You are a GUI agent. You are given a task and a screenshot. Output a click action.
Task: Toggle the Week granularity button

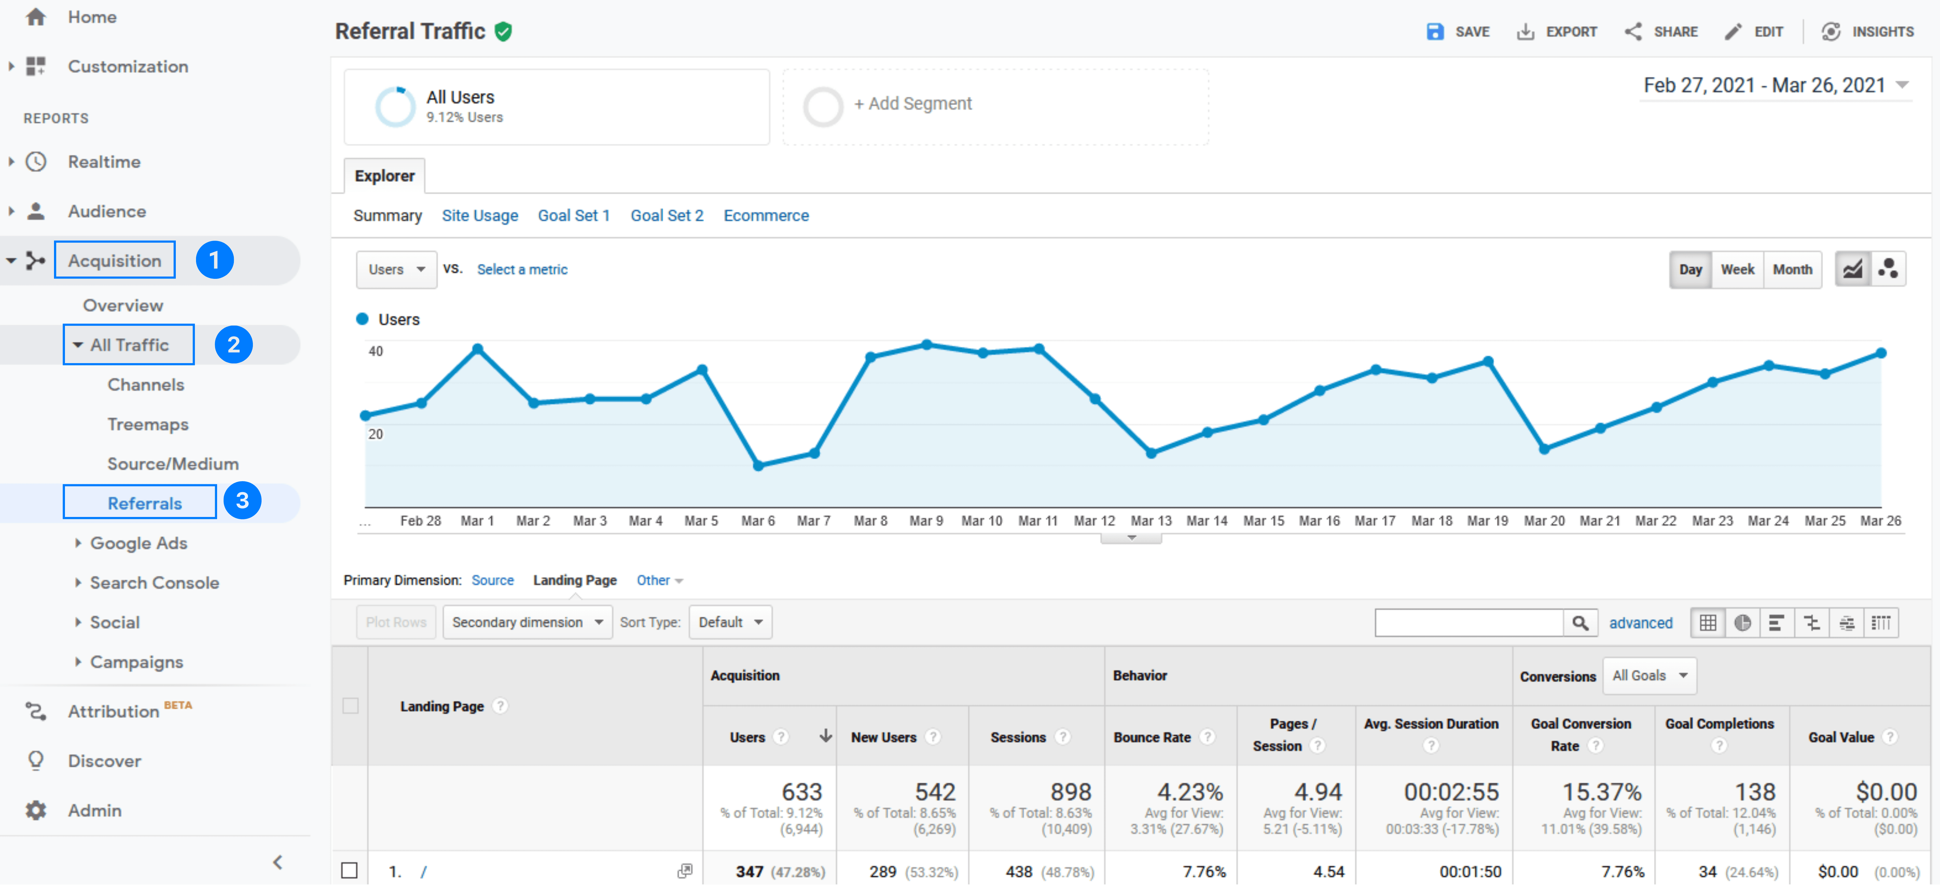point(1737,270)
